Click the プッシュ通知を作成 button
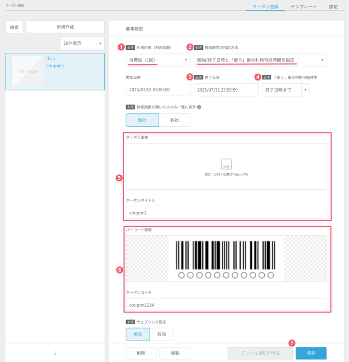This screenshot has height=362, width=349. pyautogui.click(x=260, y=353)
